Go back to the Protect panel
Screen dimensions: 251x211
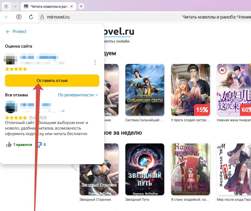click(x=16, y=32)
